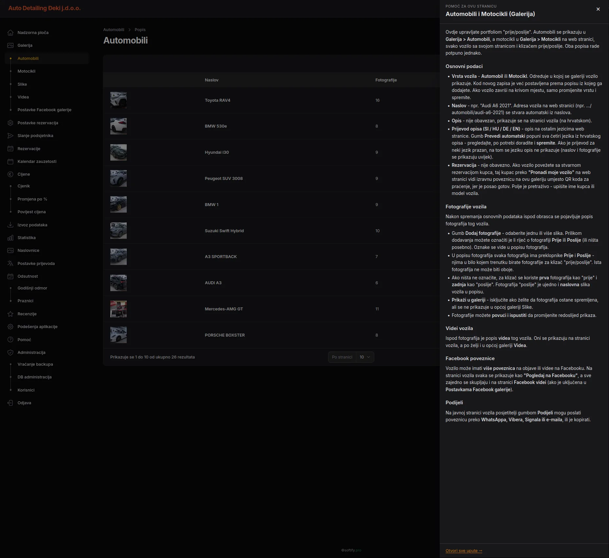
Task: Open the BMW 530e row title
Action: [x=216, y=126]
